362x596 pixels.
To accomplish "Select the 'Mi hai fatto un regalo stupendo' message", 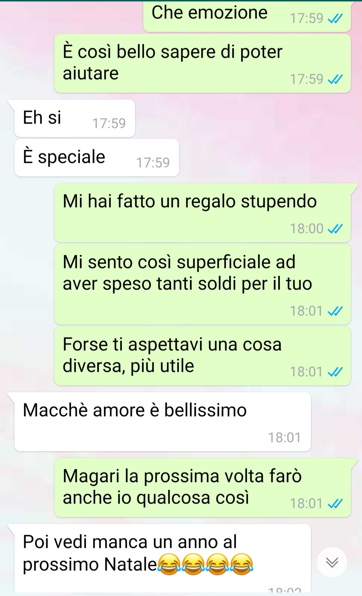I will 203,213.
